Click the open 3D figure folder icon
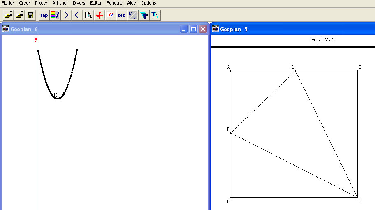This screenshot has height=210, width=375. [x=19, y=15]
